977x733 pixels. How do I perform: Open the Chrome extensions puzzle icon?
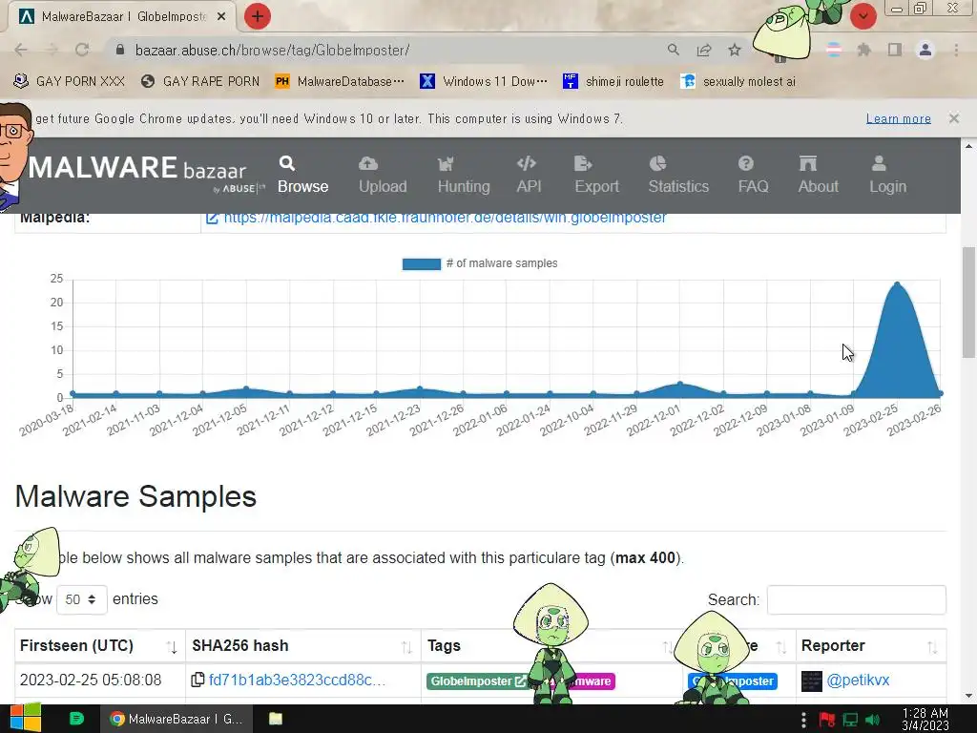[x=863, y=50]
